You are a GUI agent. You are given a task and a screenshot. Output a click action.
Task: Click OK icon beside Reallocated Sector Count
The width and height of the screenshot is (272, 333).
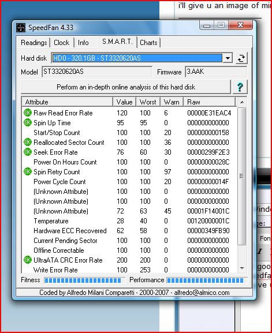[28, 143]
